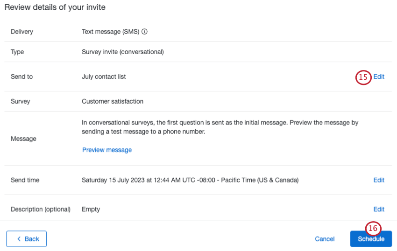Select the 'Customer satisfaction' survey name
This screenshot has width=397, height=251.
tap(113, 101)
